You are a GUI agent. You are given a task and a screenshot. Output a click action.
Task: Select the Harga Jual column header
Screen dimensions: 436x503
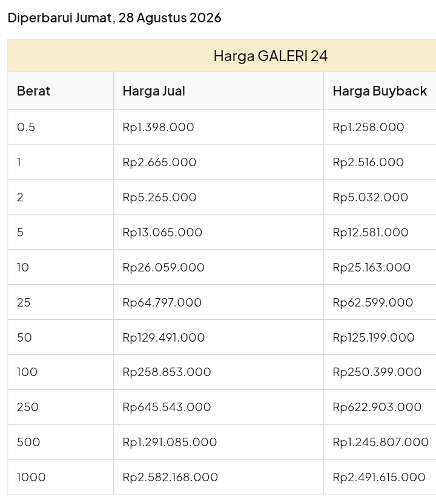click(x=154, y=91)
